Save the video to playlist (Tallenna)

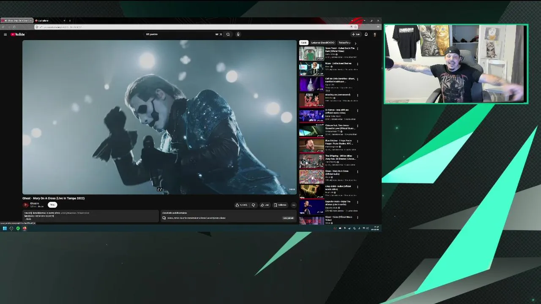280,205
